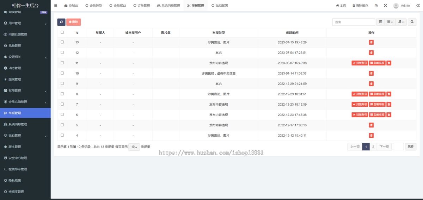The image size is (423, 200).
Task: Delete report row with Id 4
Action: (371, 136)
